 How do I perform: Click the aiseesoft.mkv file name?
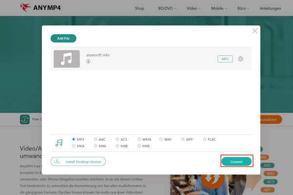pyautogui.click(x=98, y=55)
